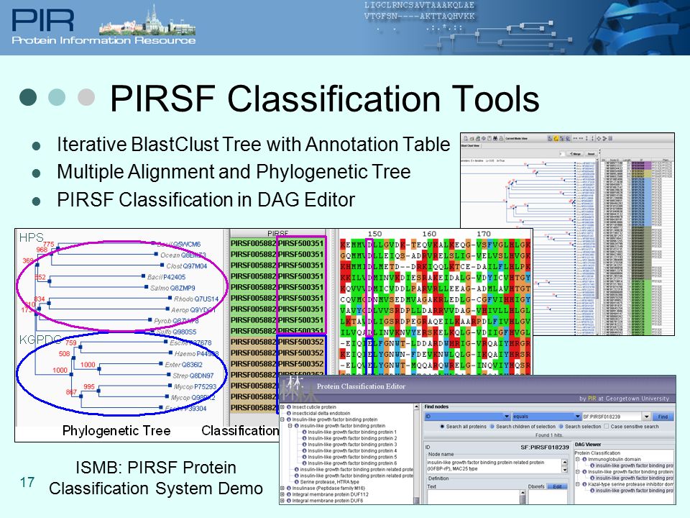Collapse Immunoglobulin domain in DAG Viewer
Viewport: 690px width, 518px height.
(578, 459)
